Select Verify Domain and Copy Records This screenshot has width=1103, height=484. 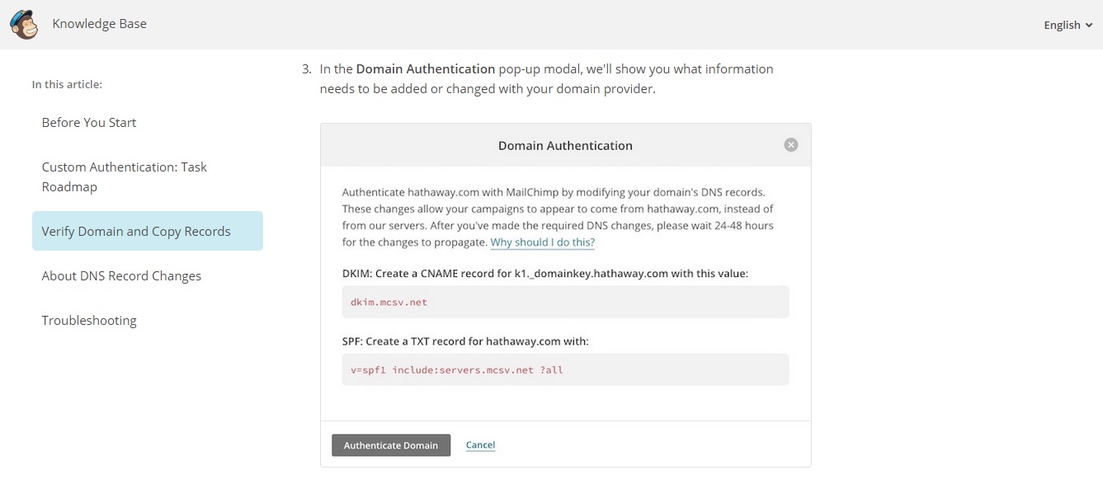148,231
